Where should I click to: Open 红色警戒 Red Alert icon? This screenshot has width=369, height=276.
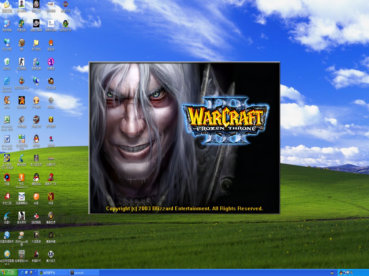(22, 100)
